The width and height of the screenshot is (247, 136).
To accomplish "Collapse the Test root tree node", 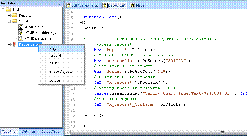I will coord(3,10).
